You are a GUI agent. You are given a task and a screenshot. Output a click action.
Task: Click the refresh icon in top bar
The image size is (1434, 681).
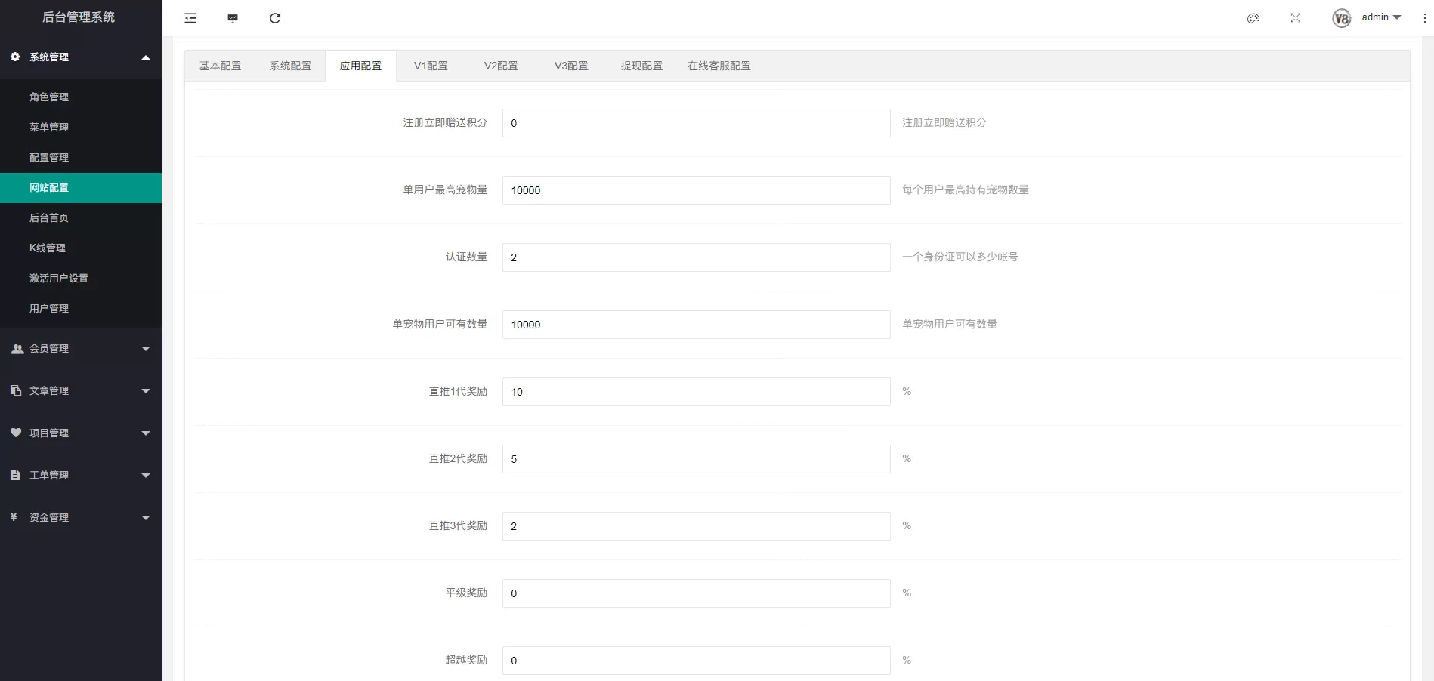coord(275,18)
